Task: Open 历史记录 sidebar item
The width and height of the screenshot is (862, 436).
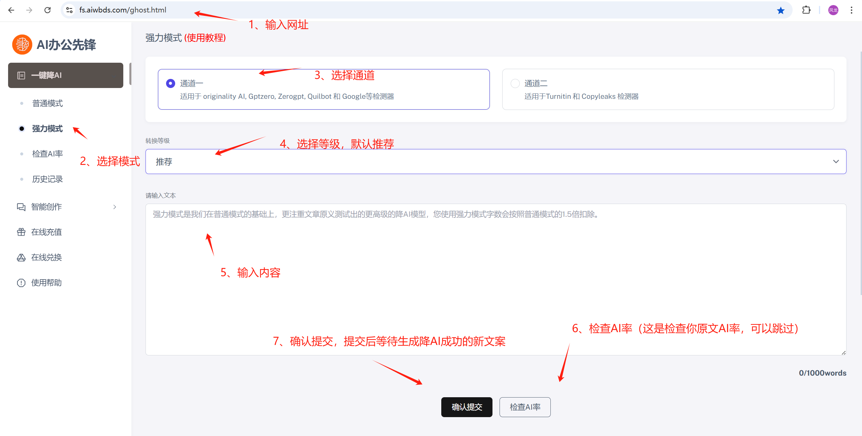Action: point(47,179)
